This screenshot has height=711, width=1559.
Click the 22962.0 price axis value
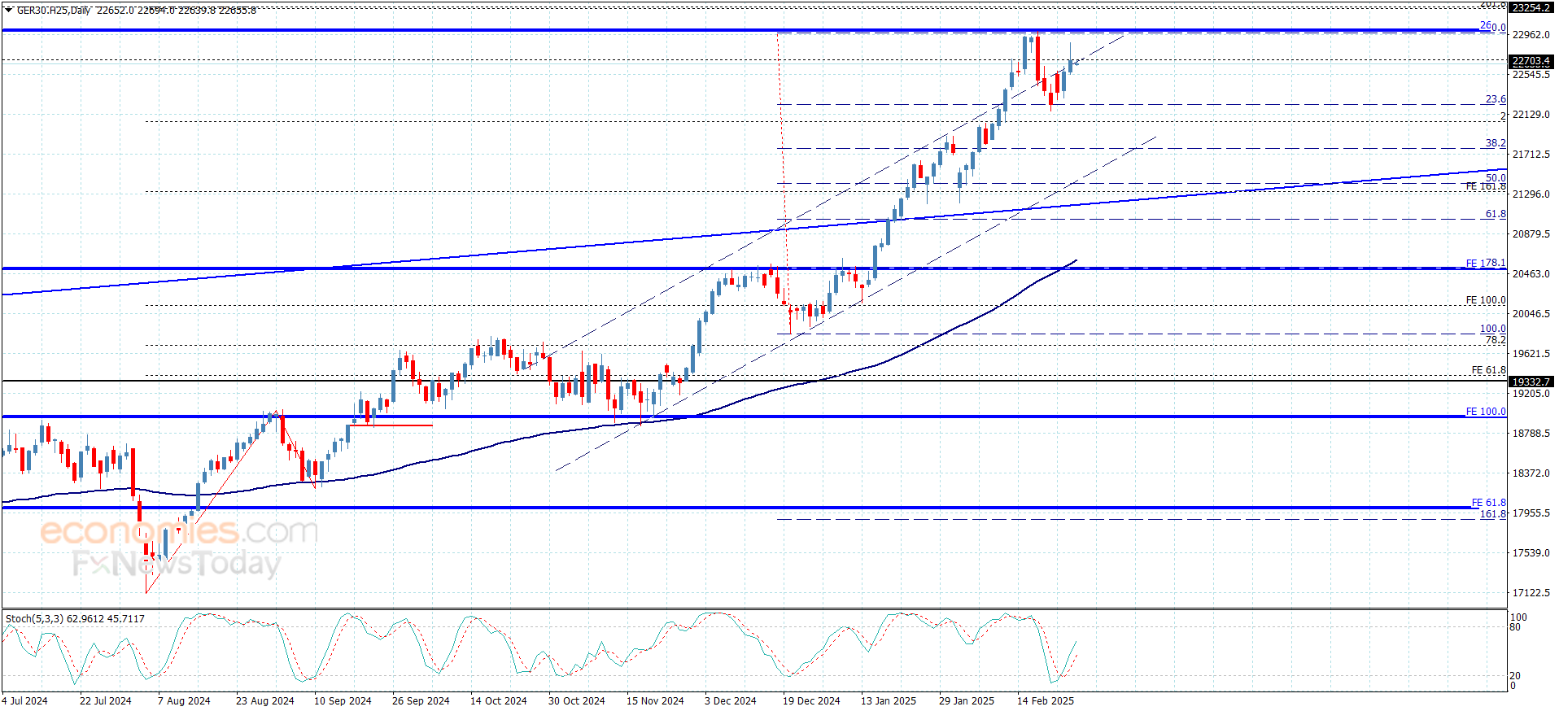tap(1531, 35)
